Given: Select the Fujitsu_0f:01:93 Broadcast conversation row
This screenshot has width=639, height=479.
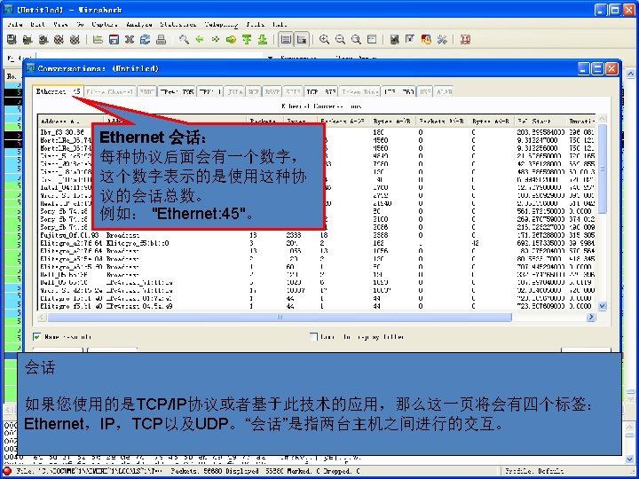Looking at the screenshot, I should [318, 235].
